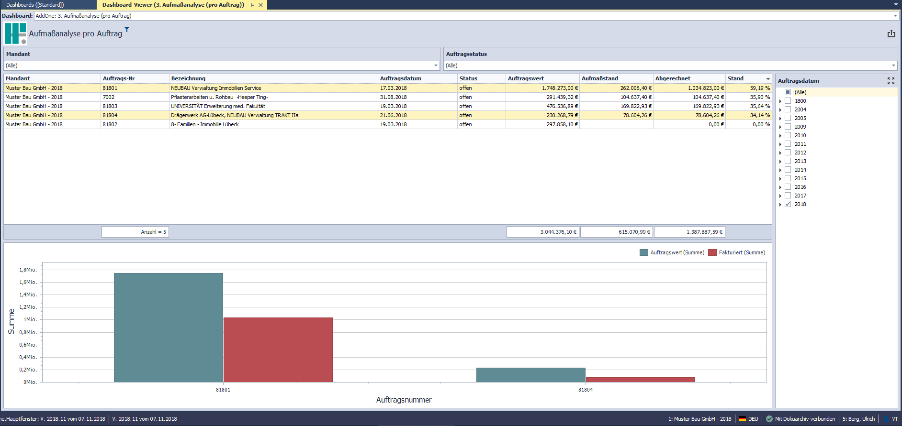
Task: Sort by the Abgerechnet column header
Action: coord(689,78)
